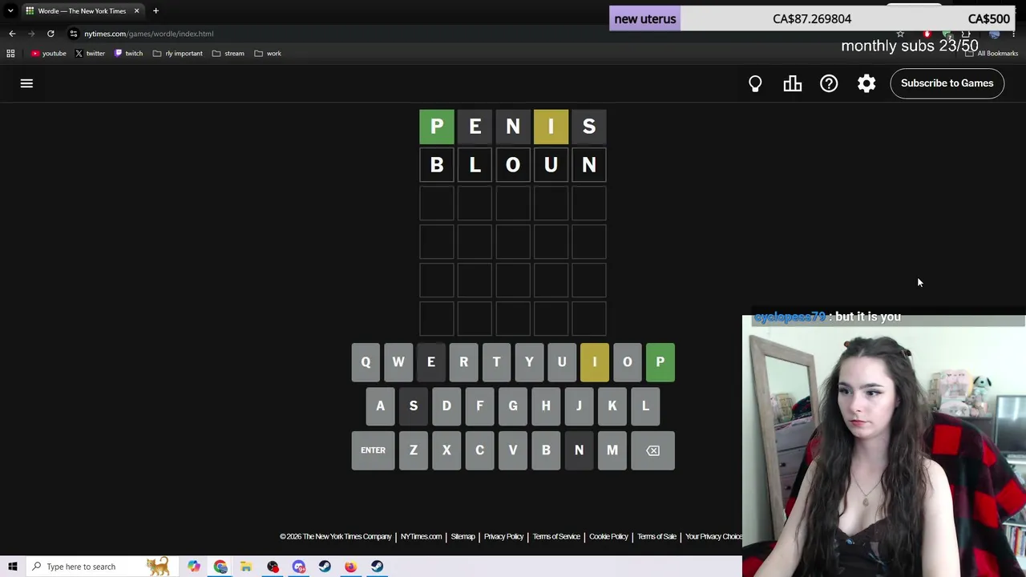The height and width of the screenshot is (577, 1026).
Task: View site information icon in address bar
Action: click(x=74, y=34)
